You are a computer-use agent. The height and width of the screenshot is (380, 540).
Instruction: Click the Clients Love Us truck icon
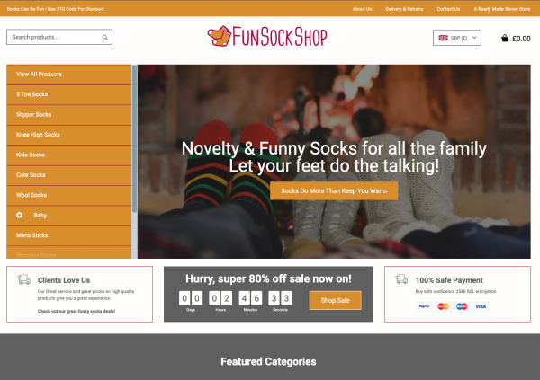point(24,279)
